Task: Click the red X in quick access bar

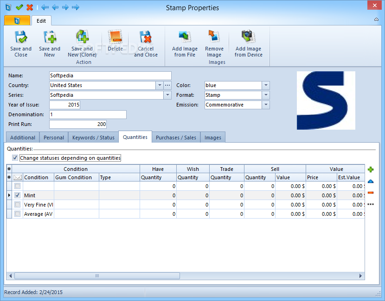Action: pyautogui.click(x=30, y=7)
